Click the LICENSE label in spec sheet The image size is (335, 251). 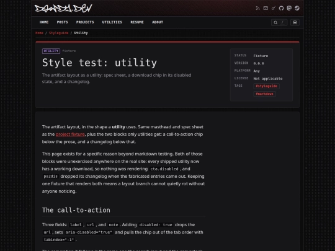coord(241,78)
